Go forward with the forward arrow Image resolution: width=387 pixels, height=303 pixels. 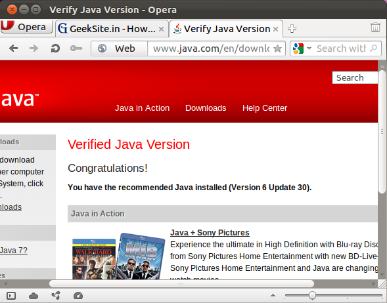(34, 49)
